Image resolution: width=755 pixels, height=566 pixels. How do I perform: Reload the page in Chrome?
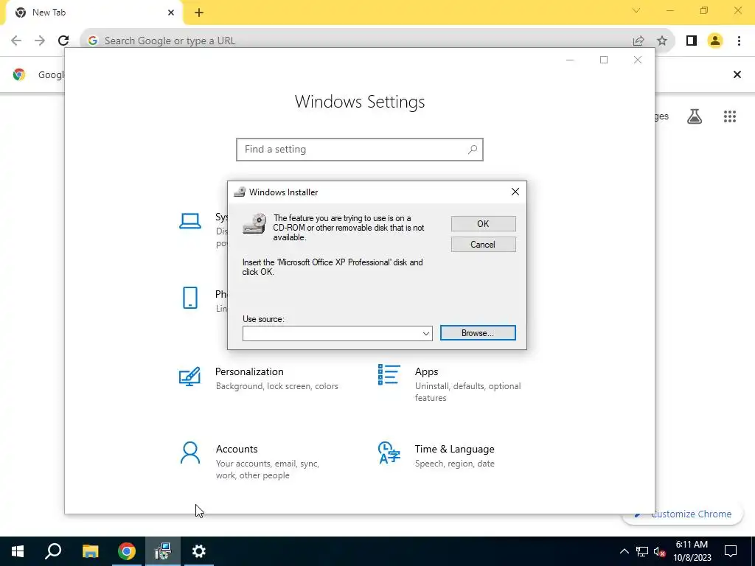(63, 41)
